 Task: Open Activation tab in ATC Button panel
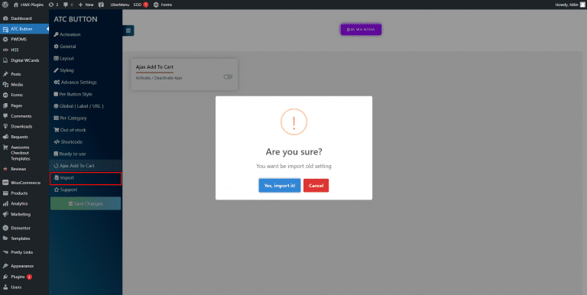(86, 34)
